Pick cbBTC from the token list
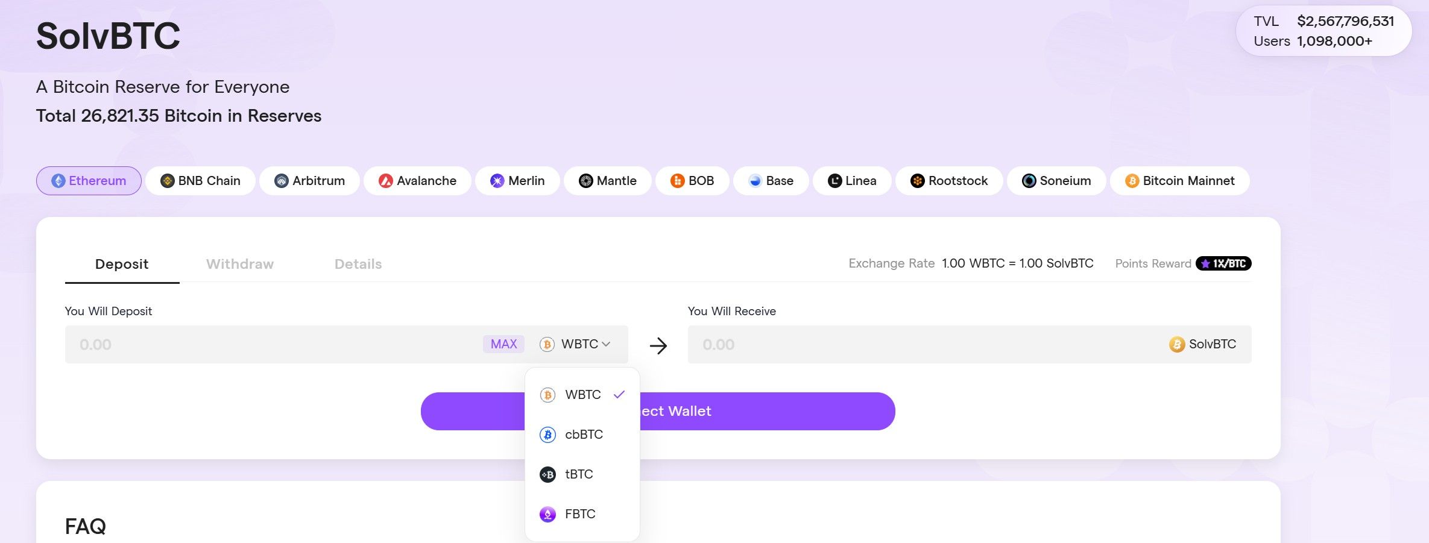The width and height of the screenshot is (1429, 543). 582,435
